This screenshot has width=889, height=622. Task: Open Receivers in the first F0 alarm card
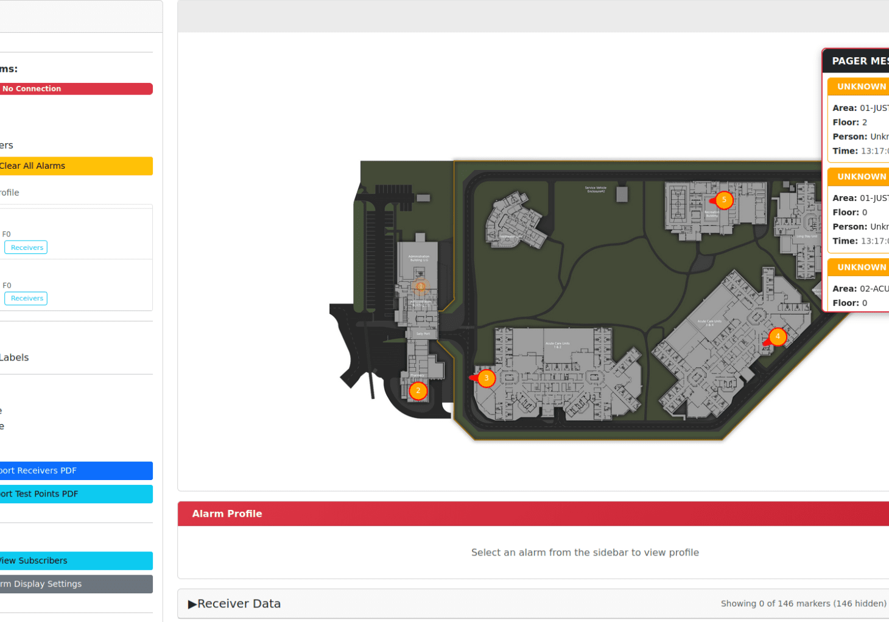(26, 247)
